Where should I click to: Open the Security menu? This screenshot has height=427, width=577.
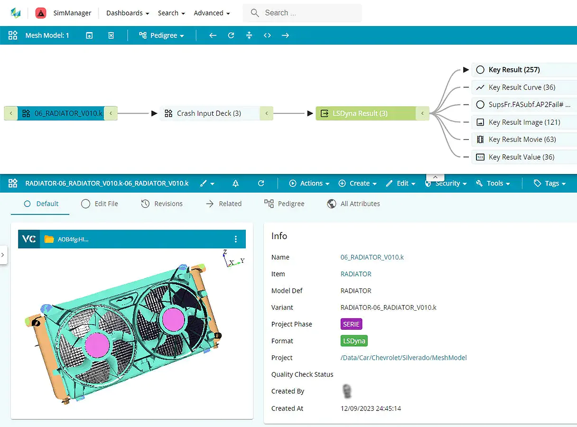[446, 183]
